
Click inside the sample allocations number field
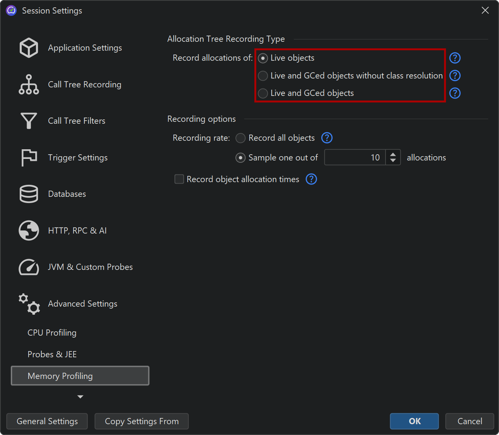click(355, 158)
